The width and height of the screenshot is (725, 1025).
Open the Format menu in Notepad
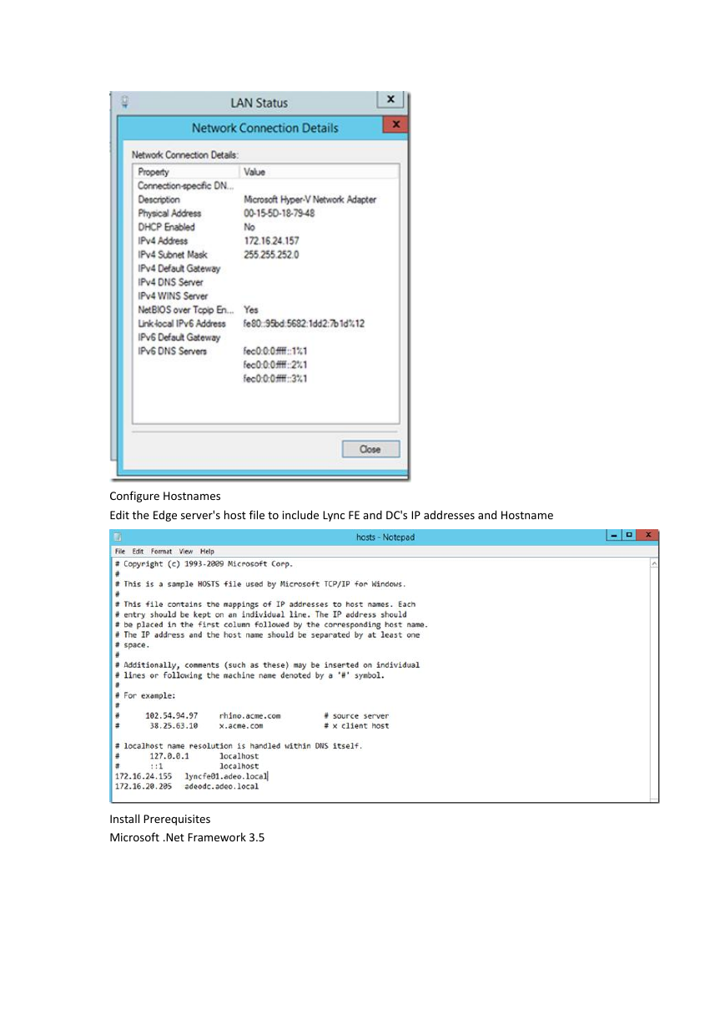(x=162, y=551)
